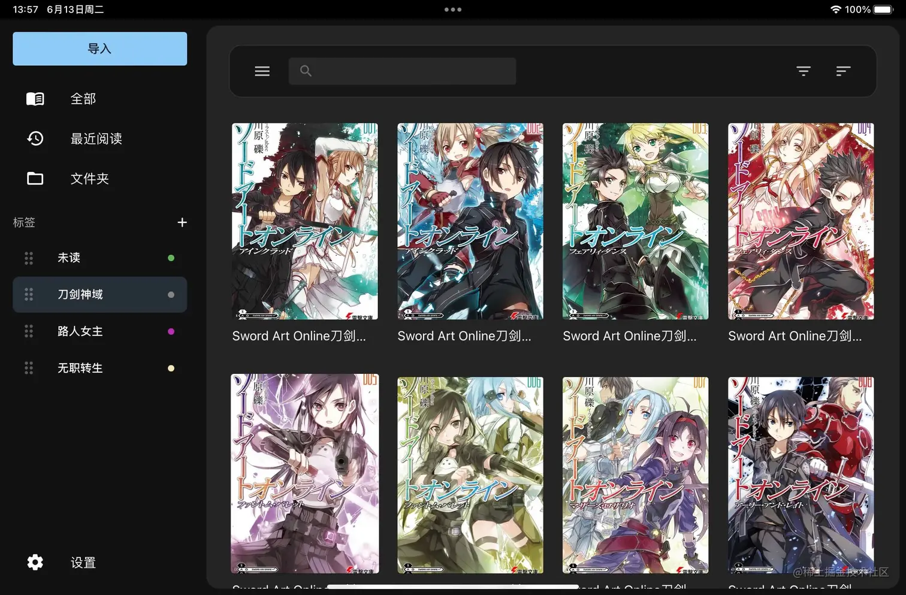Open the sort order icon

pos(843,71)
